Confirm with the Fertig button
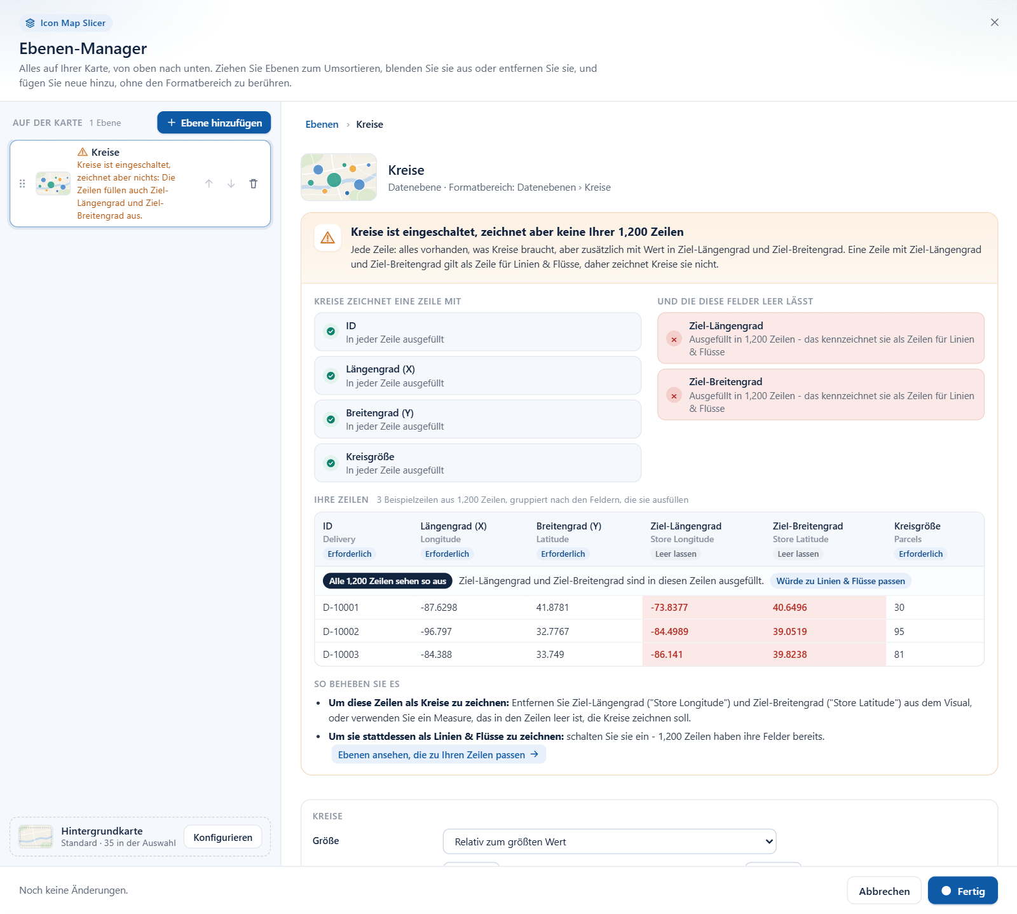The image size is (1017, 914). tap(963, 891)
